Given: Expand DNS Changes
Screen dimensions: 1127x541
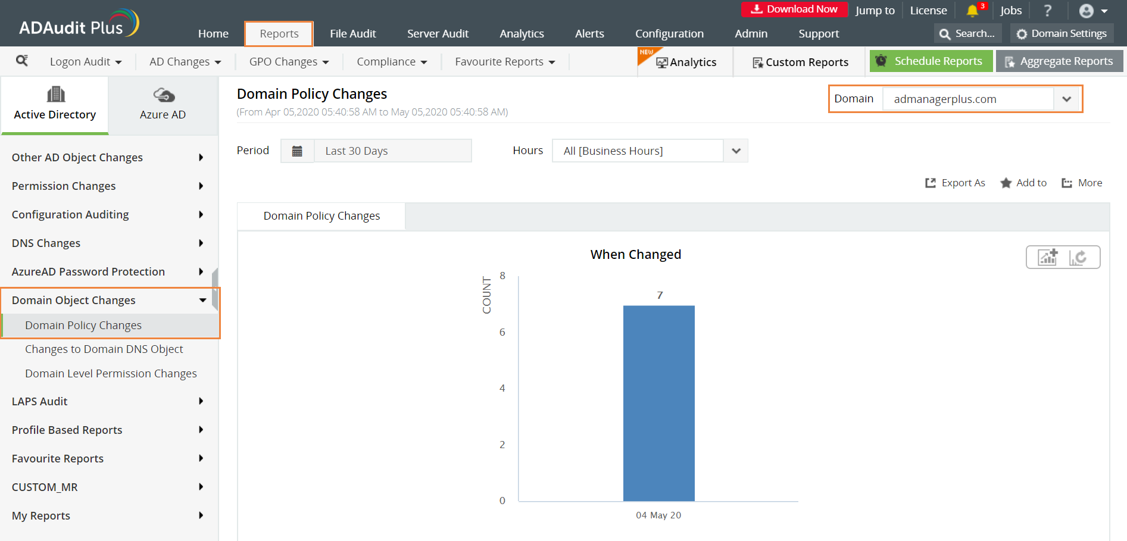Looking at the screenshot, I should tap(108, 243).
